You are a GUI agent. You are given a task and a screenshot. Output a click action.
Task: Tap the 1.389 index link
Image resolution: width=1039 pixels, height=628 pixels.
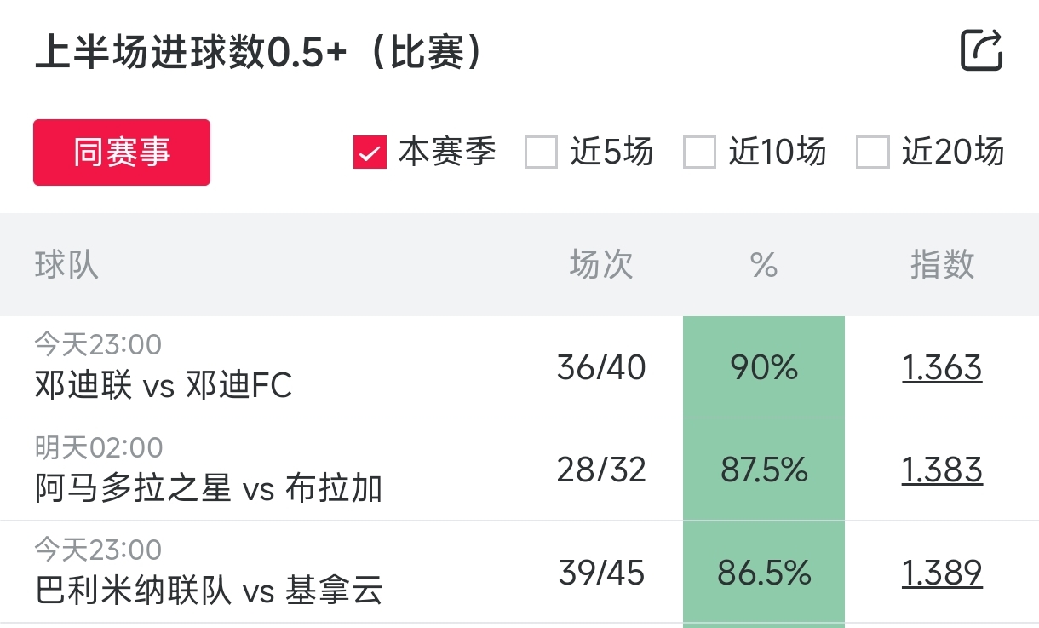point(942,573)
